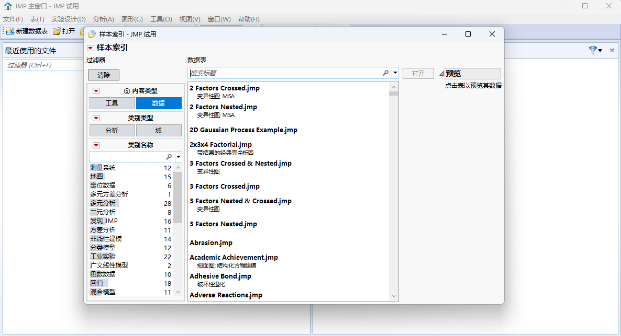
Task: Click the funnel filter icon in main window
Action: pos(592,50)
